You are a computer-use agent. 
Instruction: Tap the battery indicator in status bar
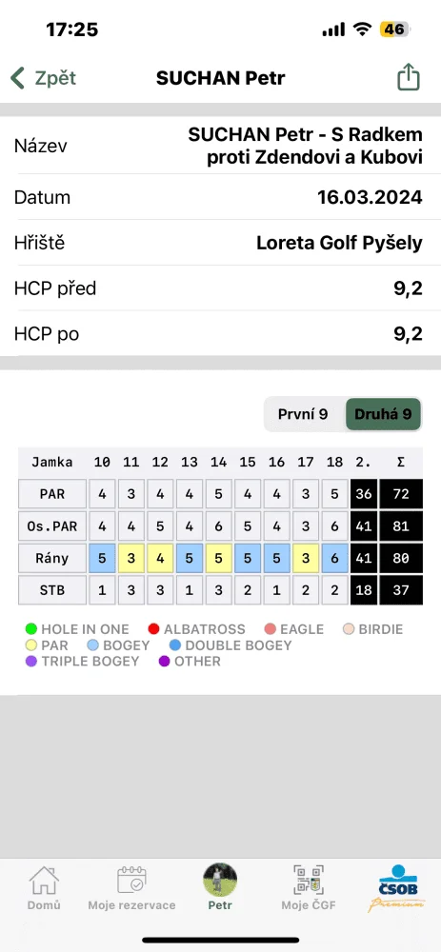tap(395, 30)
